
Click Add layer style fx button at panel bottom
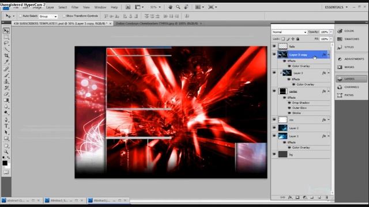point(290,197)
